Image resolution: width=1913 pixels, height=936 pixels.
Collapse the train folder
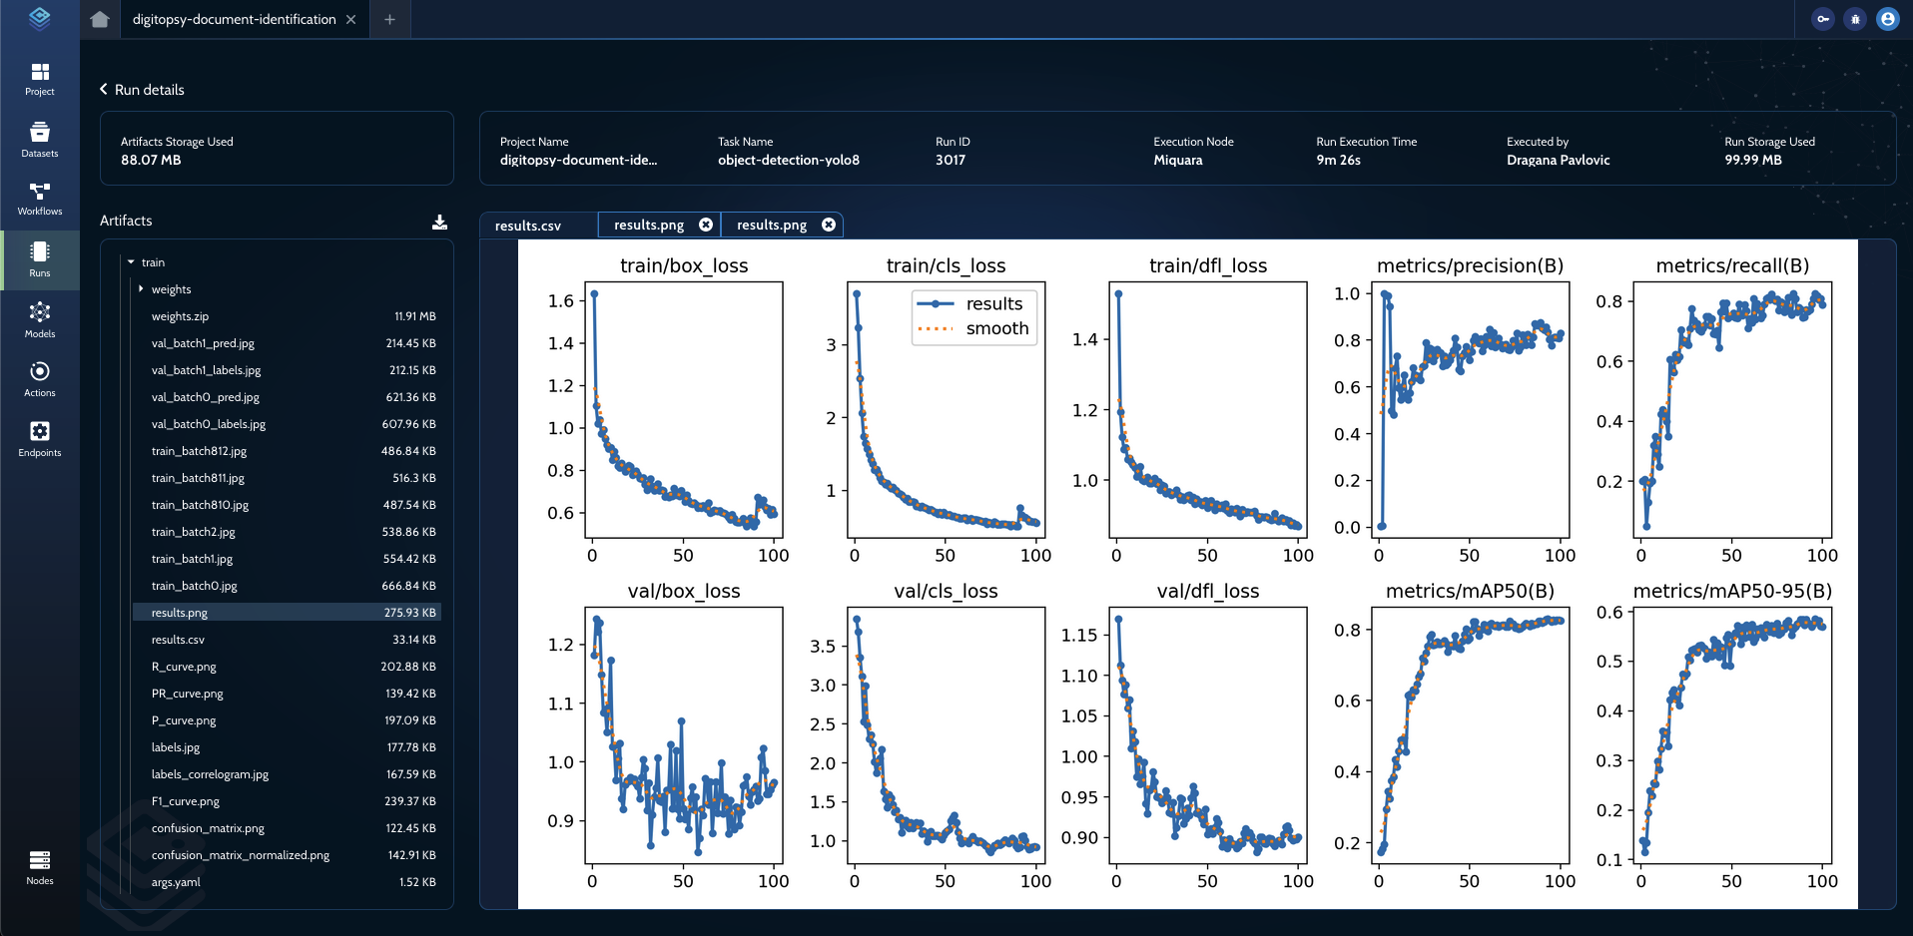coord(131,262)
